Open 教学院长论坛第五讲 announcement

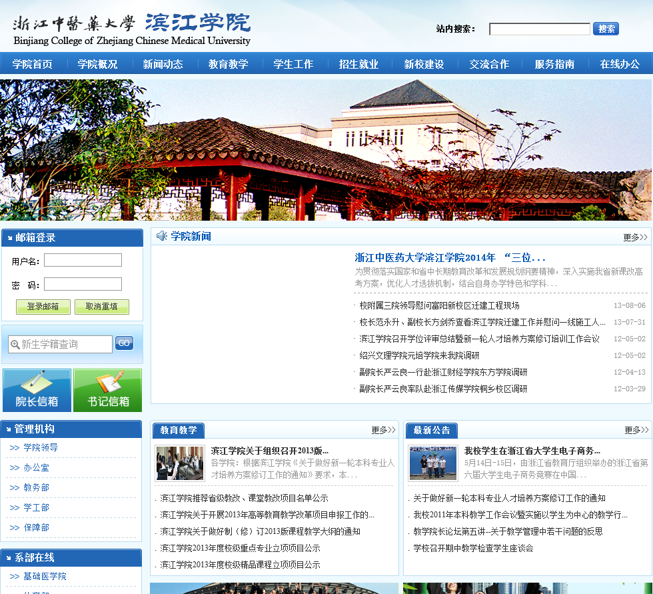point(508,531)
